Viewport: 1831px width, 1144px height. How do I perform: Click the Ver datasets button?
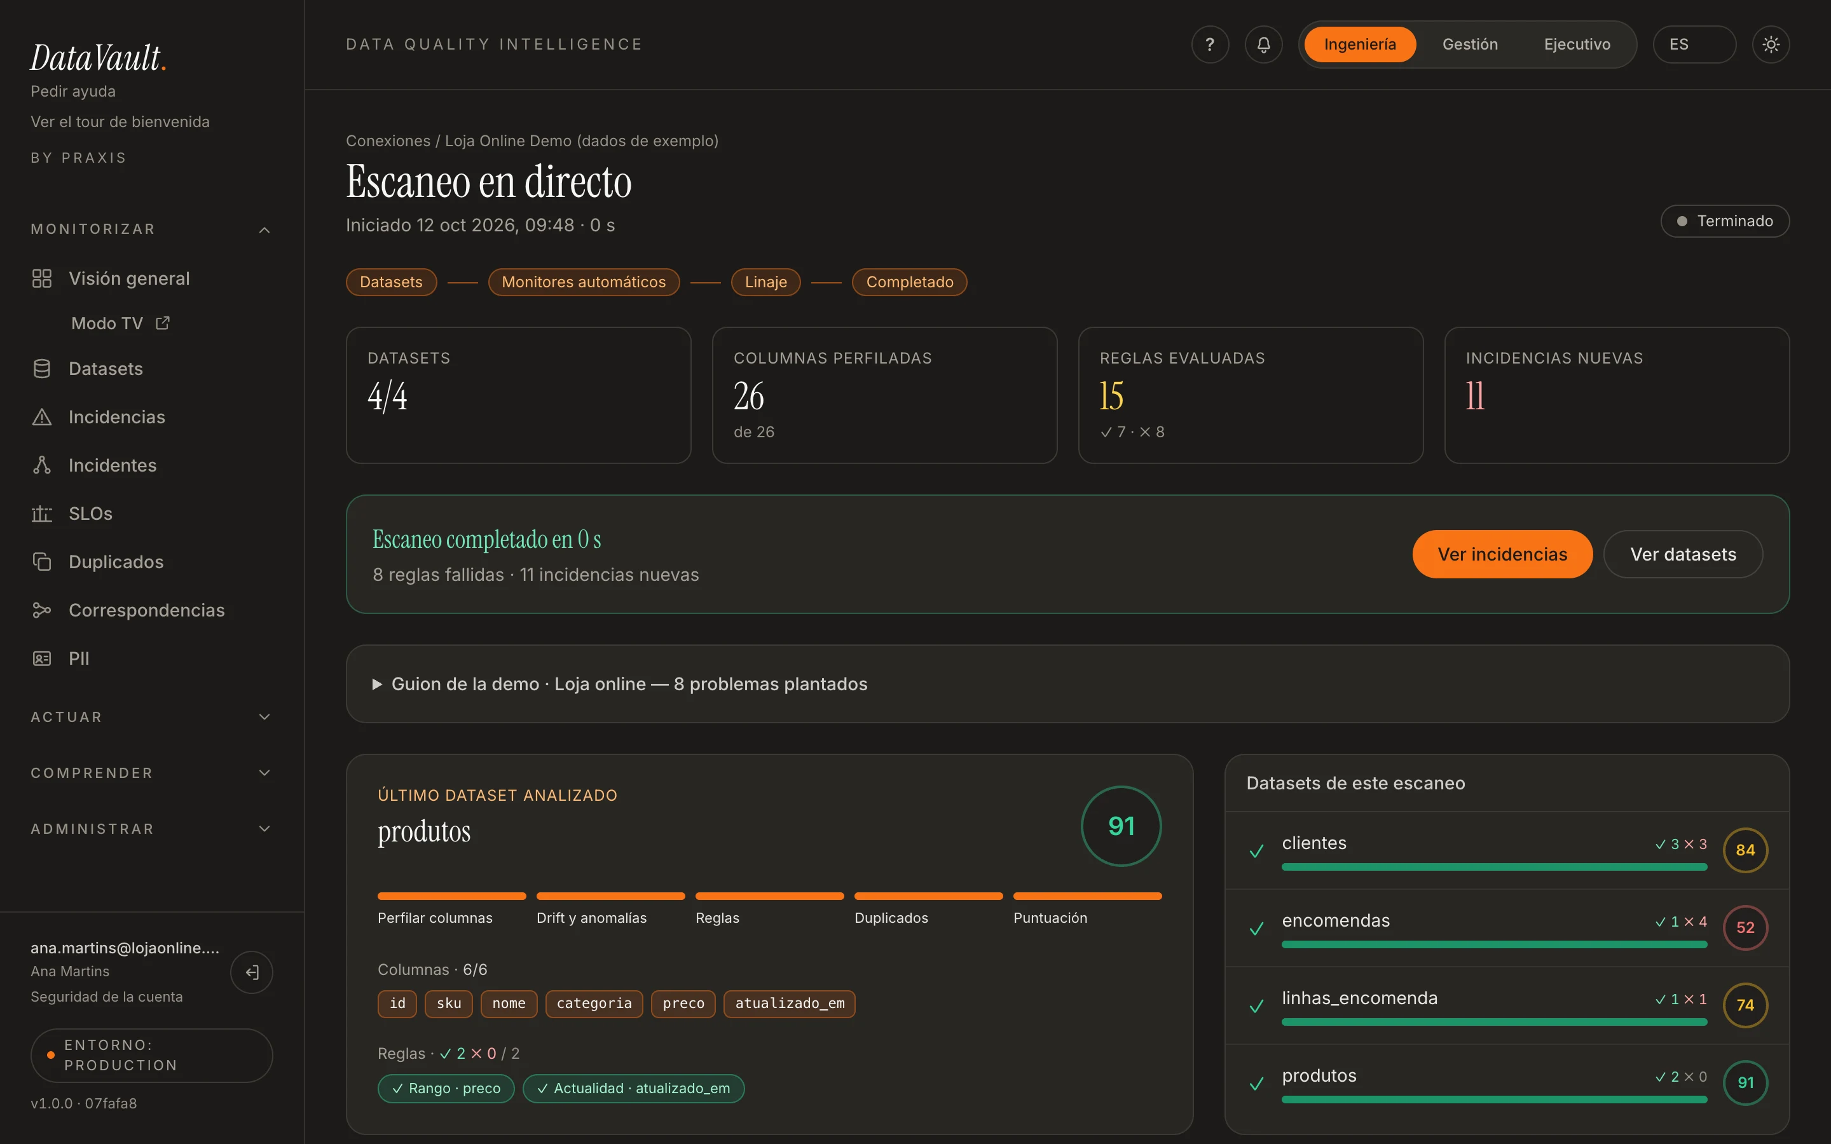(x=1683, y=555)
